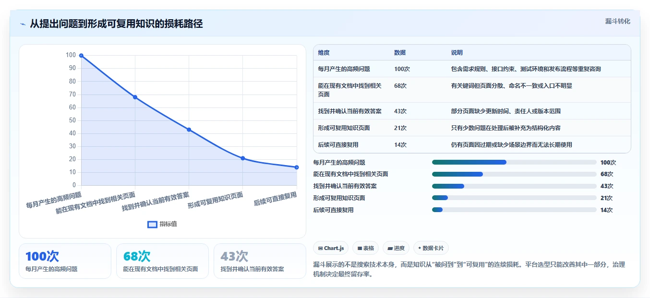
Task: Click the chart data point at 100
Action: [81, 55]
